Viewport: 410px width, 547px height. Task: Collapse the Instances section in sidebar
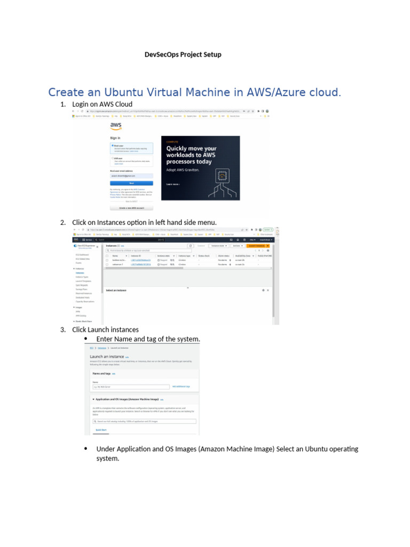click(74, 269)
